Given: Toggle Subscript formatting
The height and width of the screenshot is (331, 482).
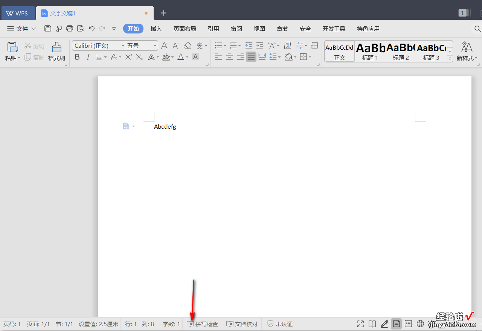Looking at the screenshot, I should (x=139, y=57).
